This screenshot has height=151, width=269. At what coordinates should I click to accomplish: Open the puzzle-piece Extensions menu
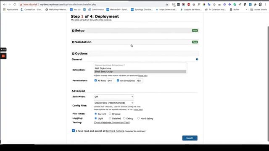[255, 5]
